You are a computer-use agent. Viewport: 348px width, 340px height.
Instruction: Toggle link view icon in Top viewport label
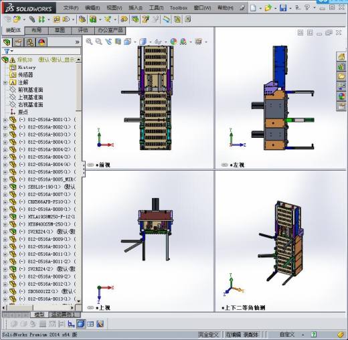90,308
